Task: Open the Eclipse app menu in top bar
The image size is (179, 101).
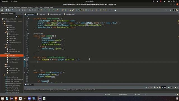Action: 14,1
